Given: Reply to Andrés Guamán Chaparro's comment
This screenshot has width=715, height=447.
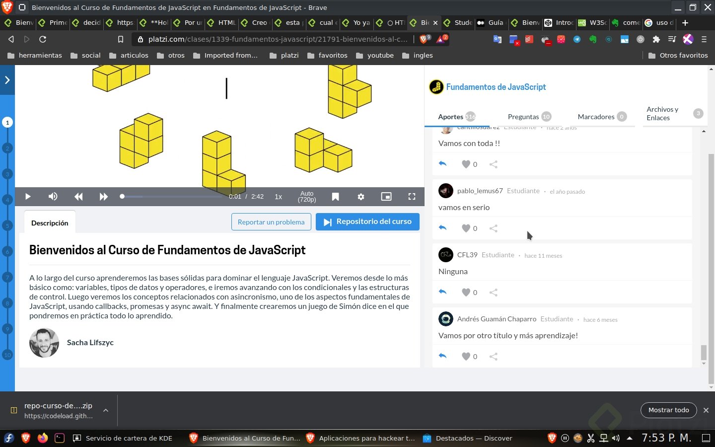Looking at the screenshot, I should pyautogui.click(x=443, y=356).
